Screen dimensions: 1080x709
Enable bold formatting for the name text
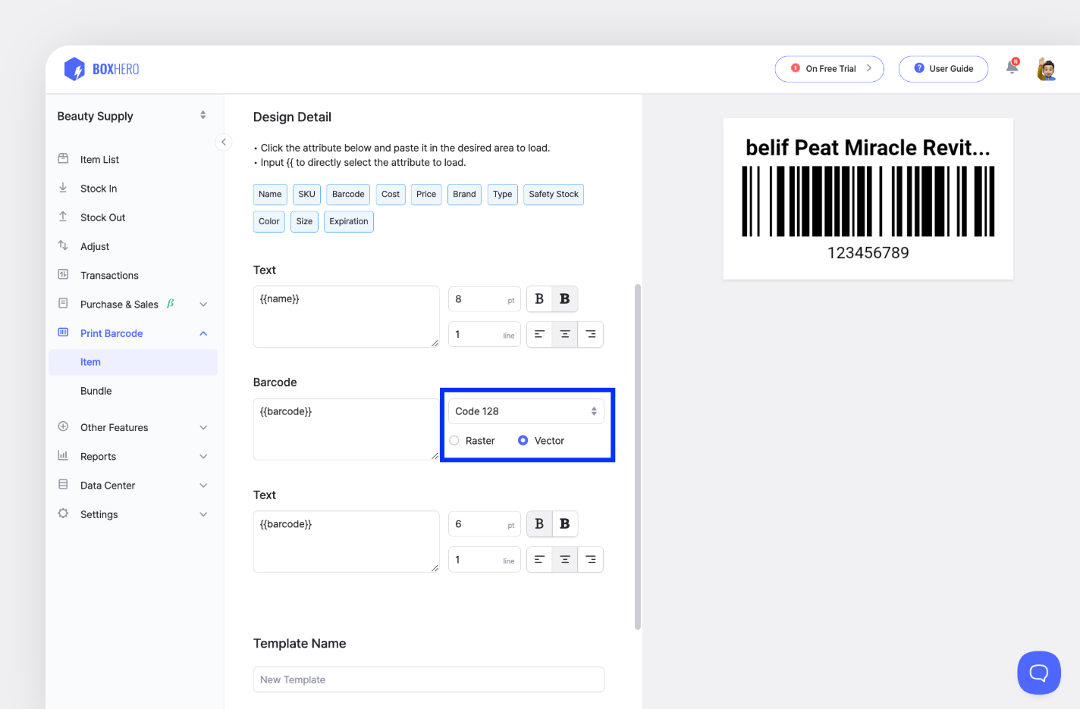click(x=564, y=298)
